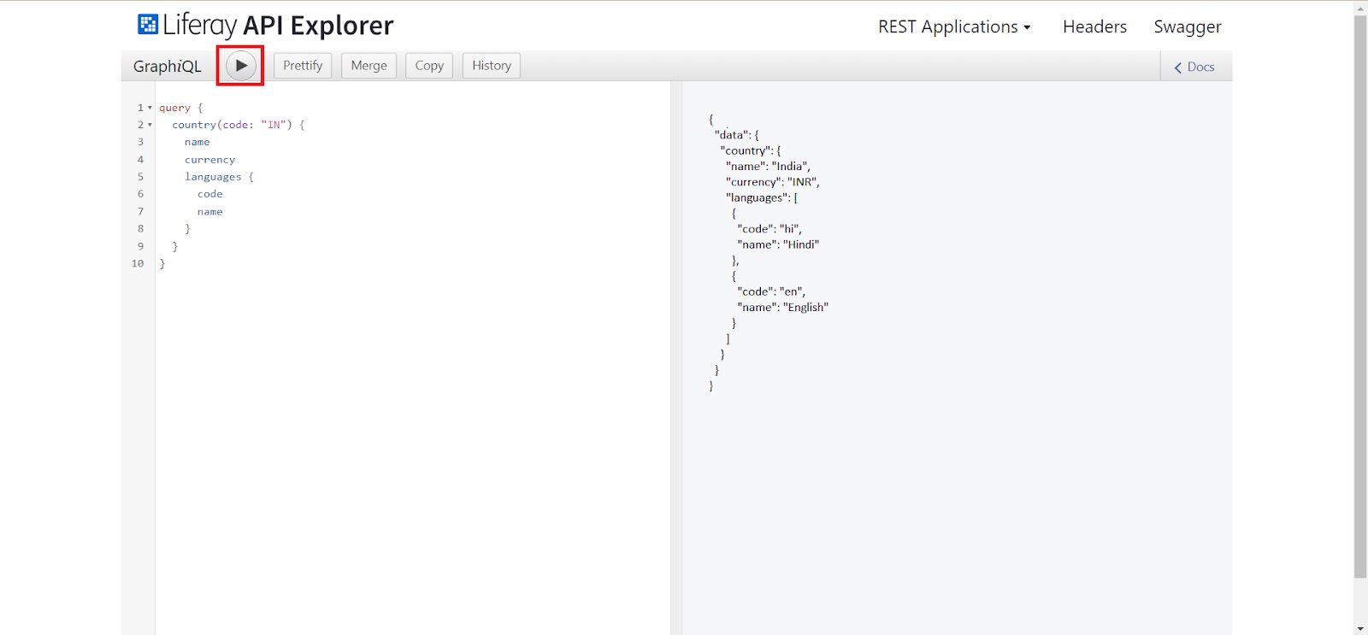This screenshot has height=635, width=1368.
Task: Run the GraphQL query with play button
Action: pyautogui.click(x=241, y=65)
